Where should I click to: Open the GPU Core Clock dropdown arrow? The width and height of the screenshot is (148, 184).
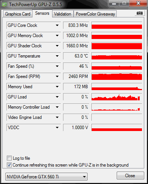[x=57, y=25]
